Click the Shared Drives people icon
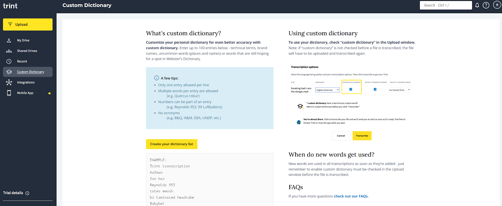The image size is (502, 206). click(x=9, y=51)
